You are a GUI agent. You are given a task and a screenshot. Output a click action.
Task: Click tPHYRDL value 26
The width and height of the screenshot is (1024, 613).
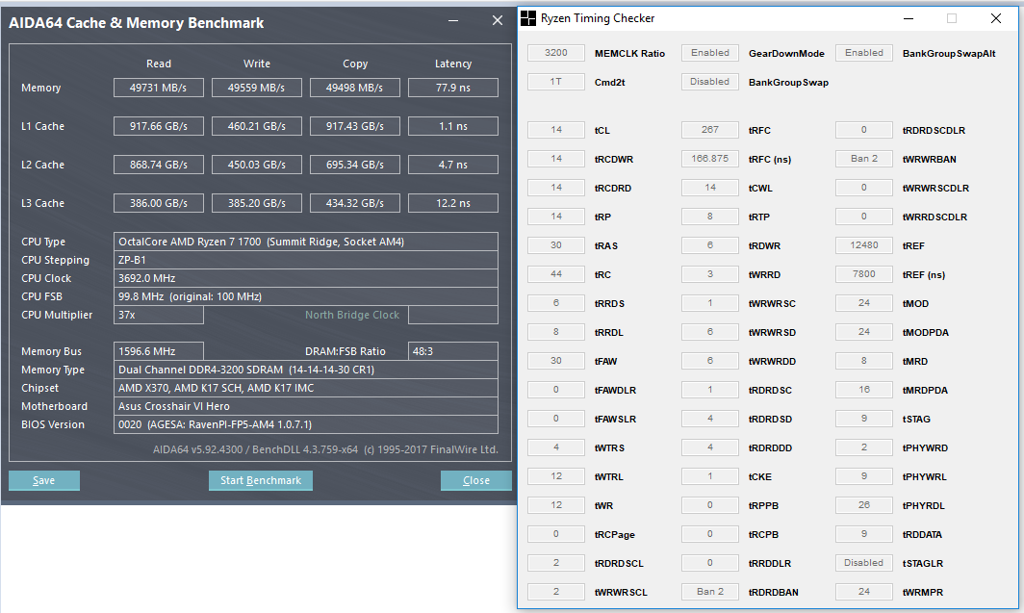click(x=864, y=505)
